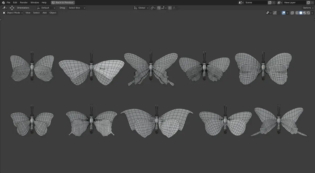The height and width of the screenshot is (173, 315).
Task: Switch to Rendered viewport shading
Action: tap(308, 13)
